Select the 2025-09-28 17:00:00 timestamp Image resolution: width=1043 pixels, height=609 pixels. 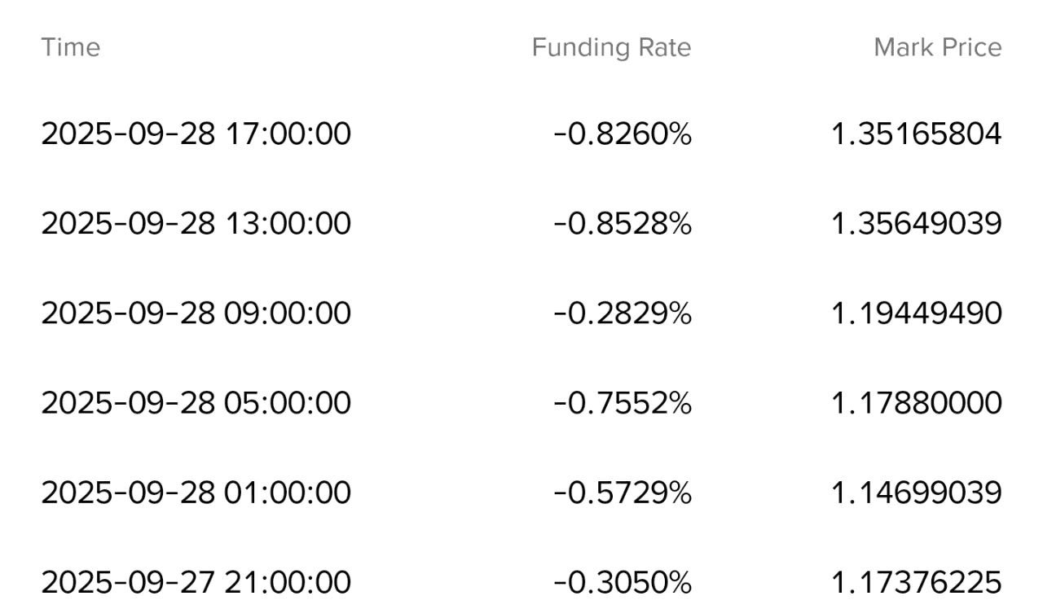tap(196, 134)
